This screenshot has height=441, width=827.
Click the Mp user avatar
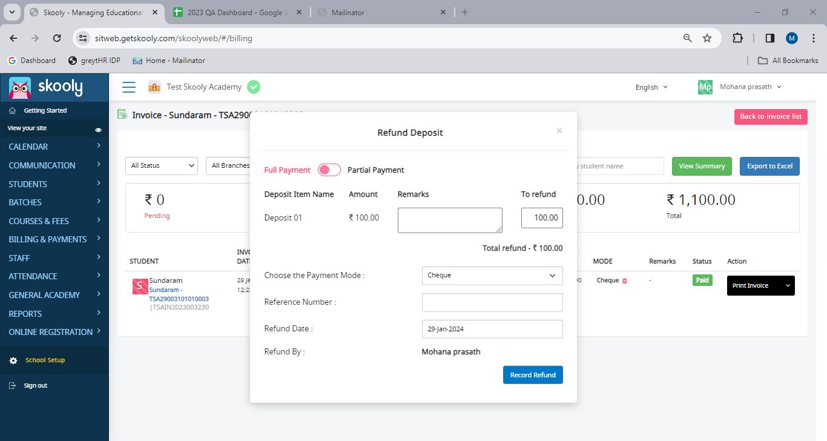[705, 87]
